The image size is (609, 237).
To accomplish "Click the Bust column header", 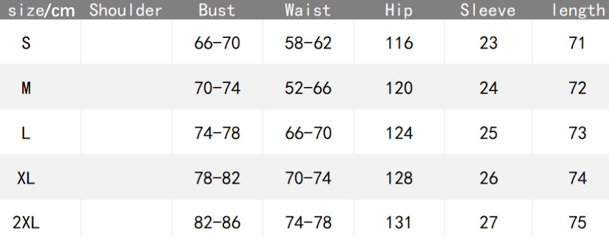I will 217,10.
